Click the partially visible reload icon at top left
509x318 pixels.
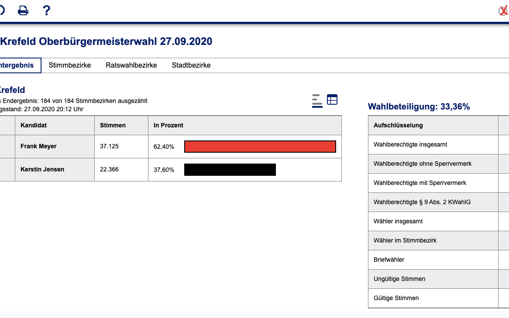[x=2, y=10]
